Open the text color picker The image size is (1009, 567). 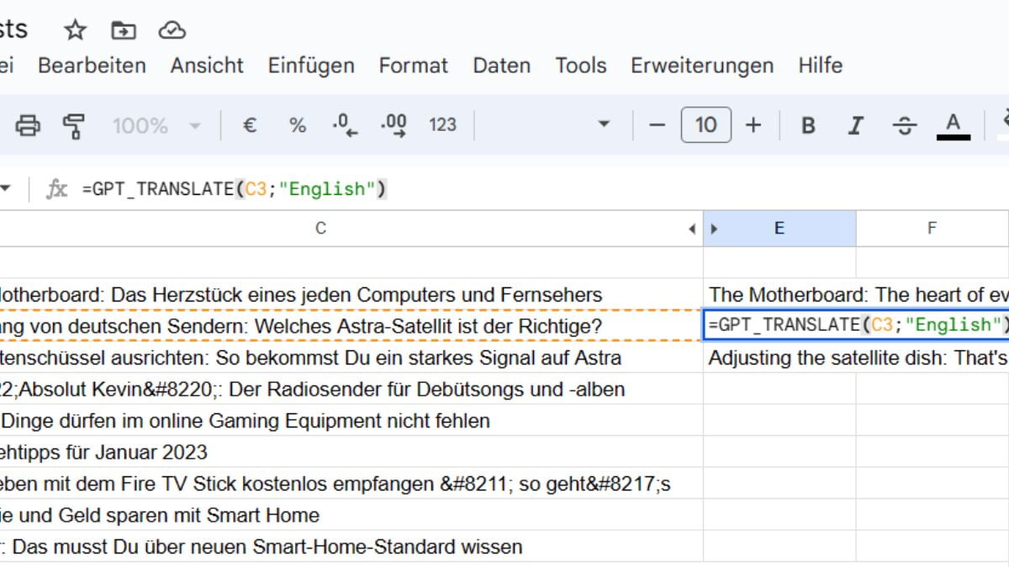pyautogui.click(x=952, y=124)
